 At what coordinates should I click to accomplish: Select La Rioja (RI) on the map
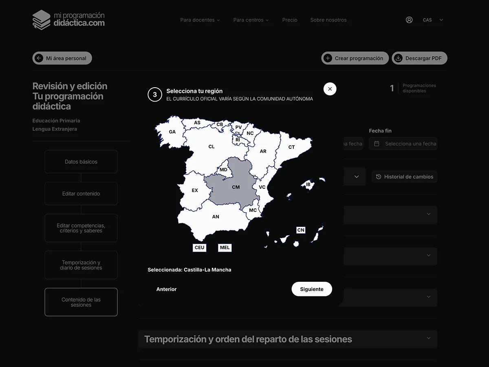(238, 139)
